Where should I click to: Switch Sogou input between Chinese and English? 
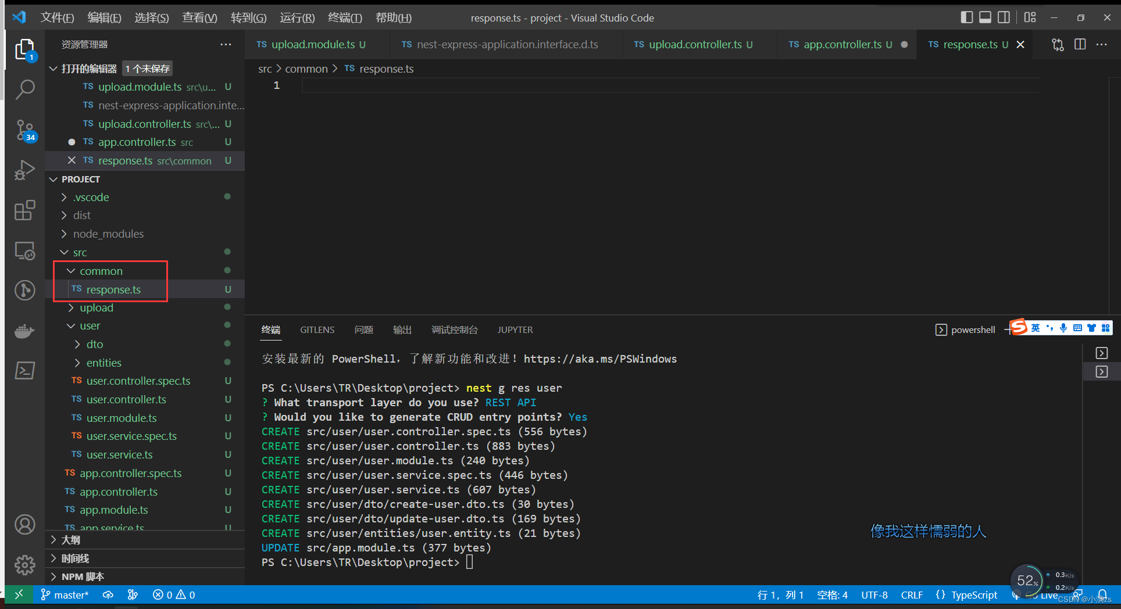tap(1036, 327)
